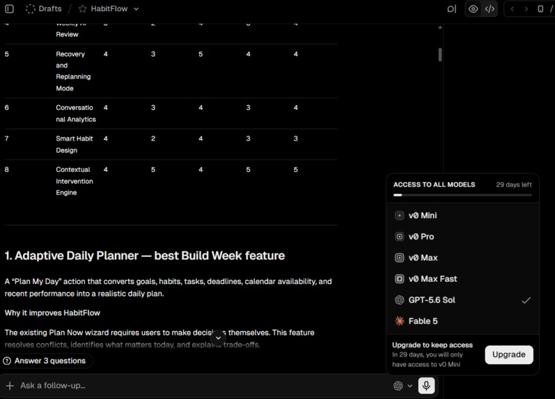Screen dimensions: 555x399
Task: Click the v0 Pro icon
Action: coord(399,237)
